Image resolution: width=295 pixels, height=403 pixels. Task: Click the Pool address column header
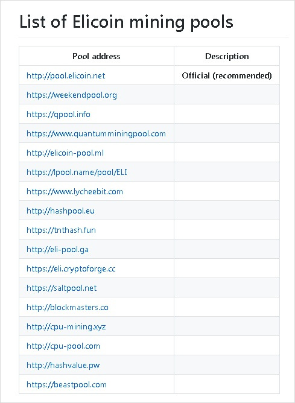click(97, 56)
